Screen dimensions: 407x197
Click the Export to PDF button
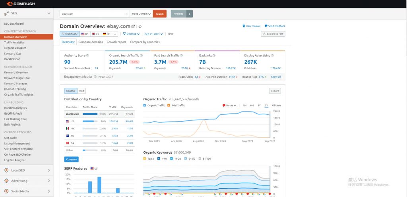click(x=273, y=34)
